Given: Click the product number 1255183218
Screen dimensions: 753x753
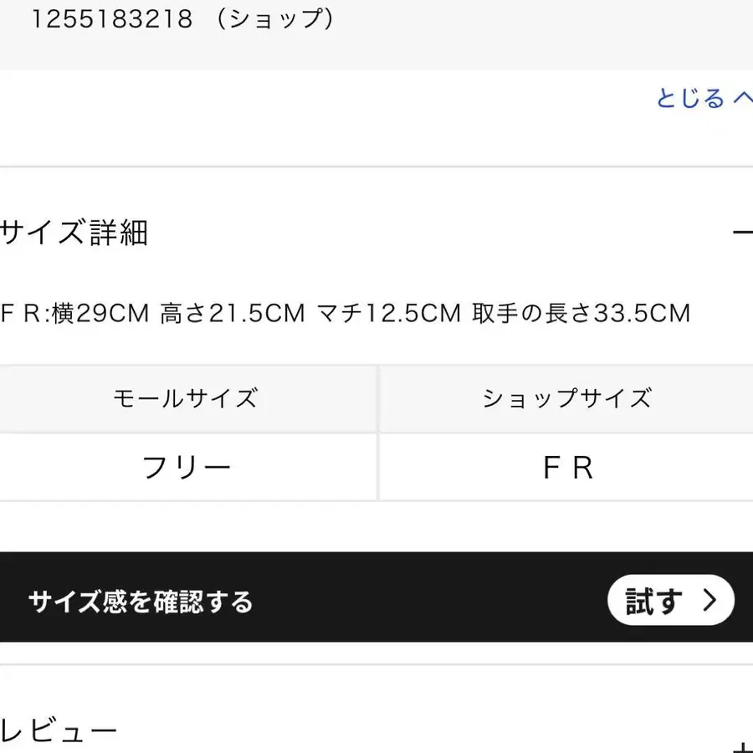Looking at the screenshot, I should pyautogui.click(x=112, y=20).
